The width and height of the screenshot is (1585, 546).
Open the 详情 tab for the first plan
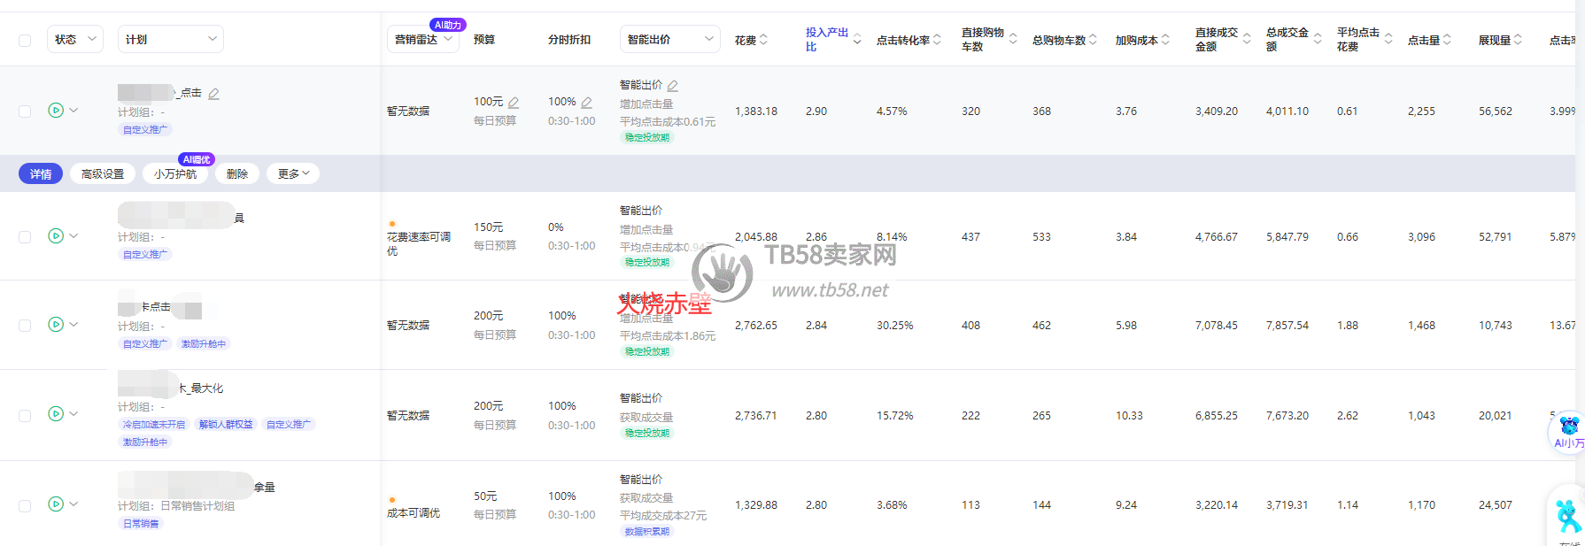pos(41,174)
